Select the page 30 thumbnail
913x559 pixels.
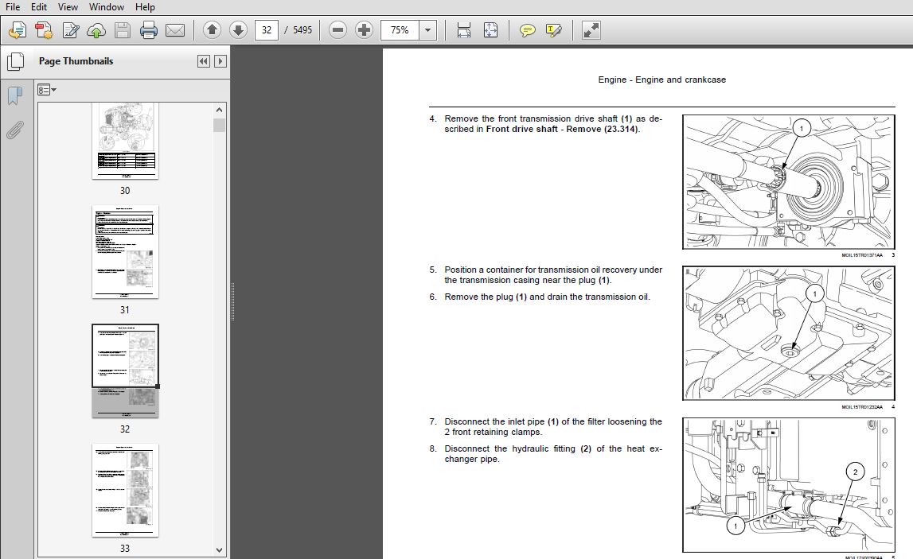coord(125,141)
